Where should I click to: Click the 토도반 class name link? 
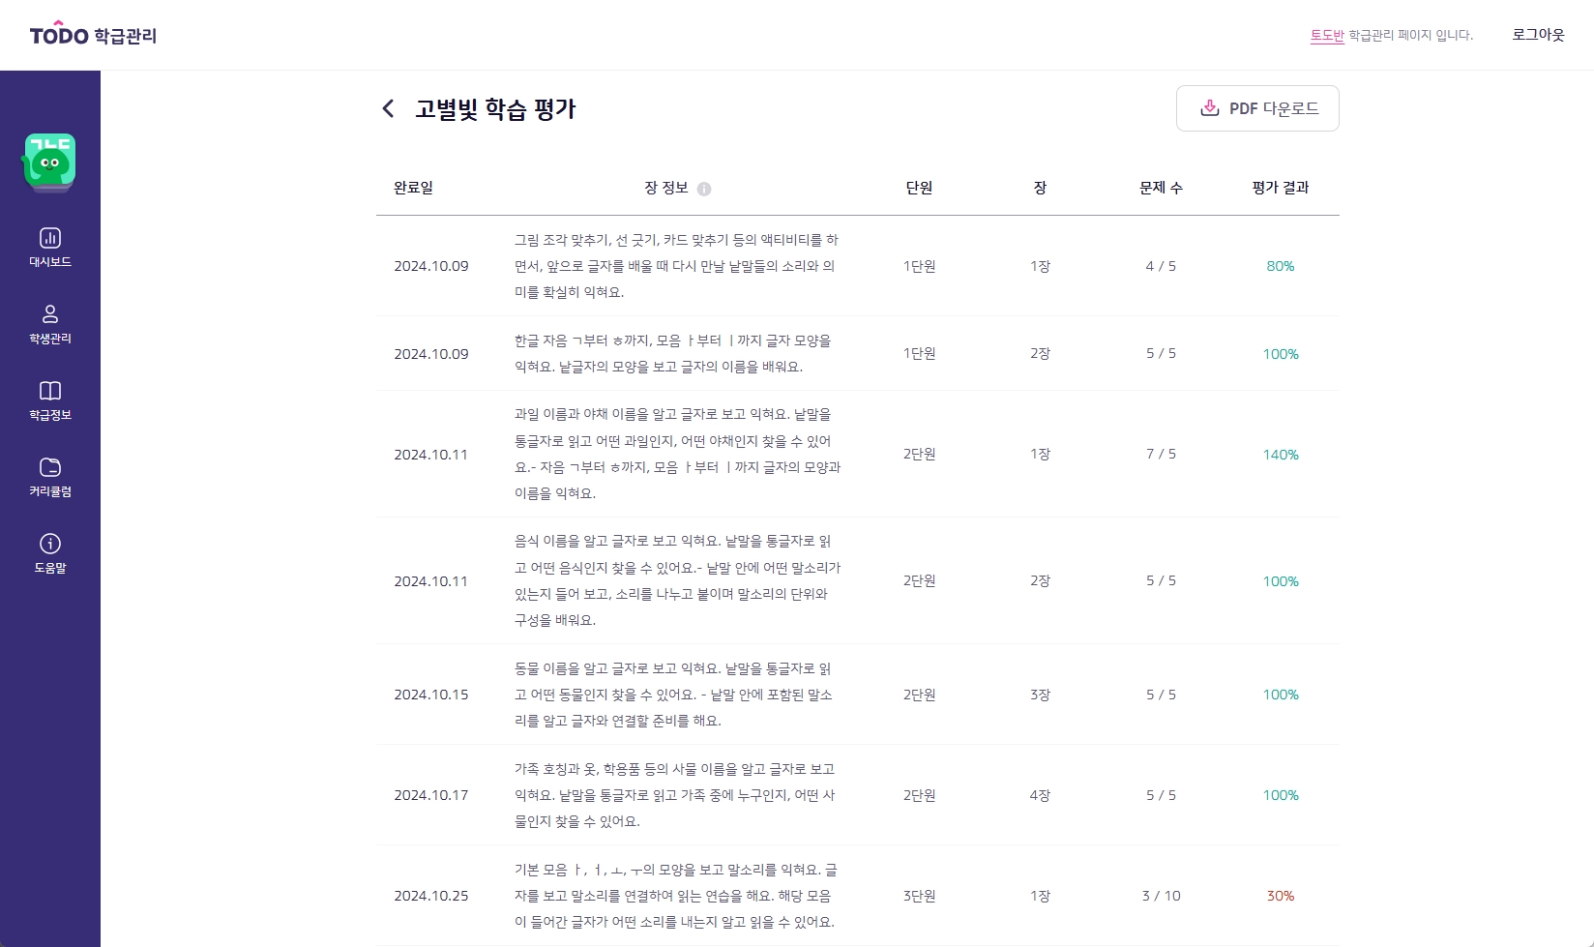(1327, 36)
